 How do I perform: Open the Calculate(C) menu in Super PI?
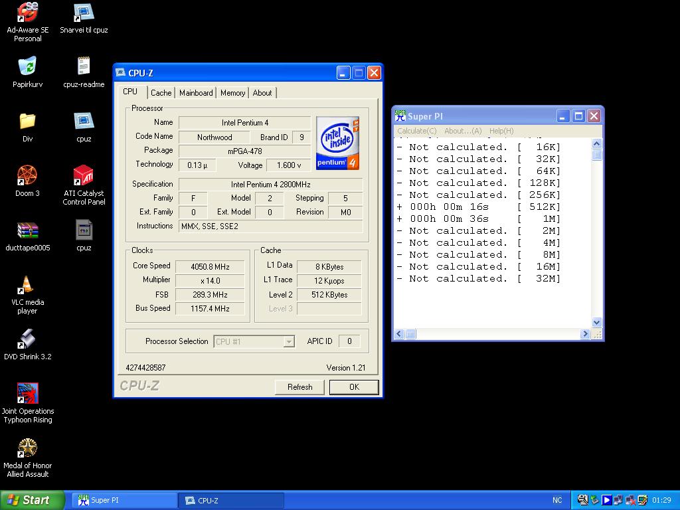[417, 131]
